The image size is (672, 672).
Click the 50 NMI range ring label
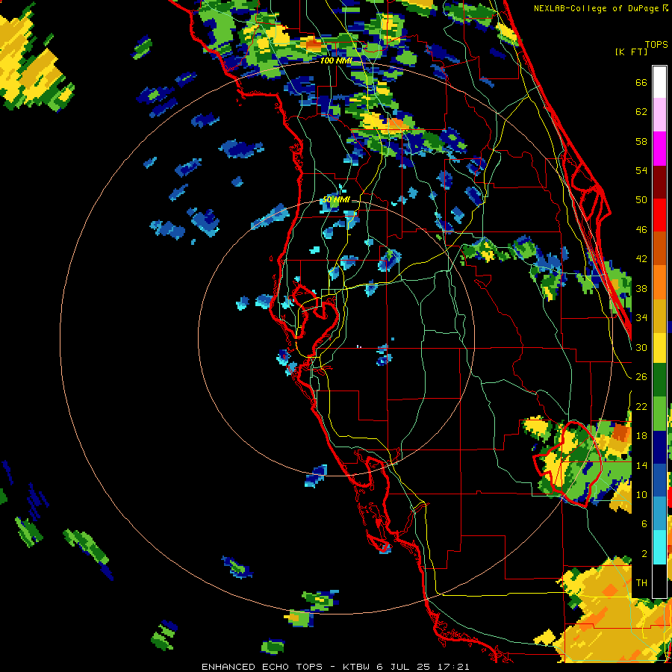[x=336, y=199]
